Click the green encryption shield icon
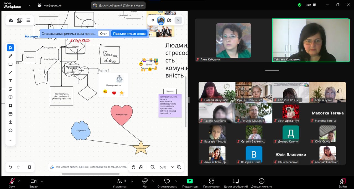This screenshot has height=189, width=354. tap(299, 5)
